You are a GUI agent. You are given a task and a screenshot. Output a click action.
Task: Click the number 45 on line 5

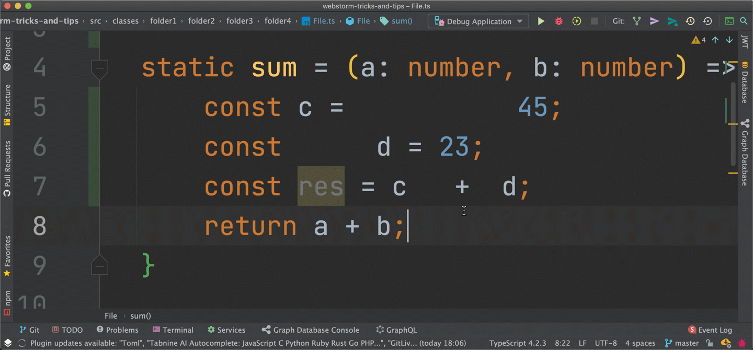pyautogui.click(x=533, y=108)
